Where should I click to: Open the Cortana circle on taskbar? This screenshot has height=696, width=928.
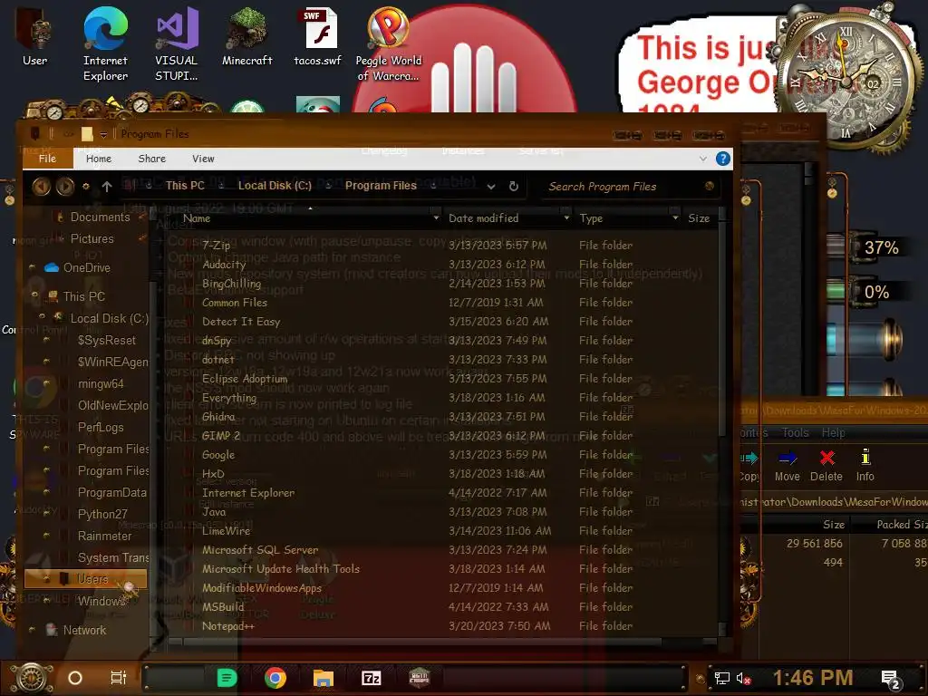tap(75, 678)
